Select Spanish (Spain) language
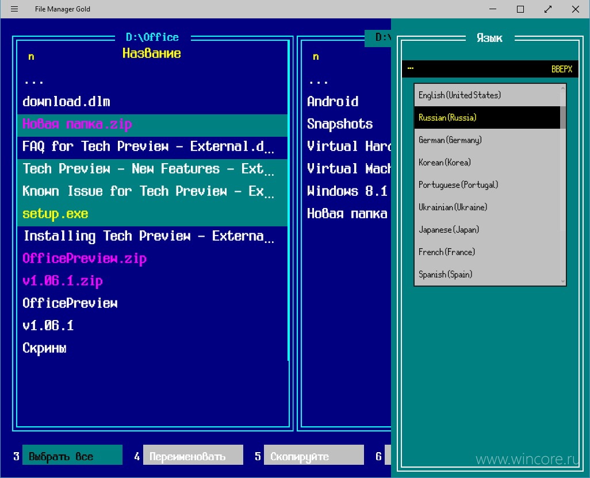590x478 pixels. click(487, 274)
